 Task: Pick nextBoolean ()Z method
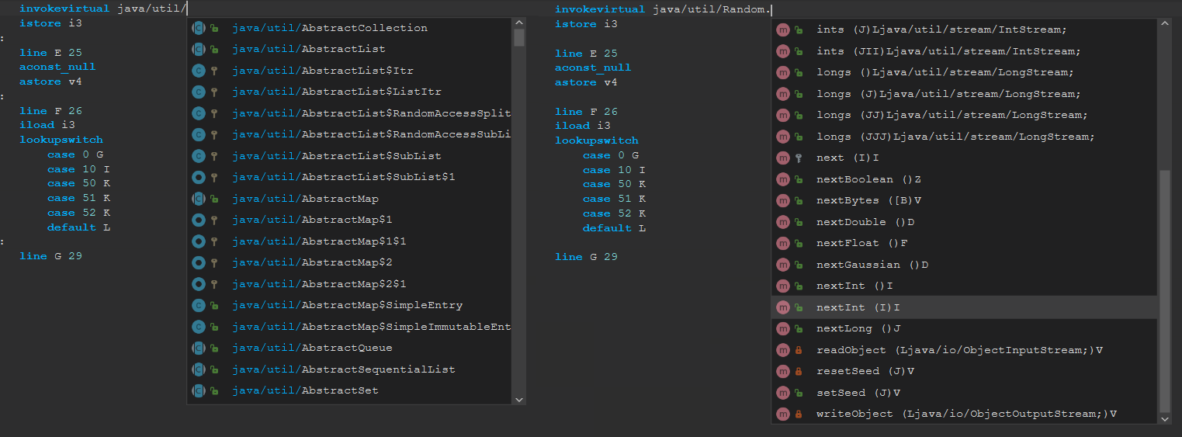point(964,179)
